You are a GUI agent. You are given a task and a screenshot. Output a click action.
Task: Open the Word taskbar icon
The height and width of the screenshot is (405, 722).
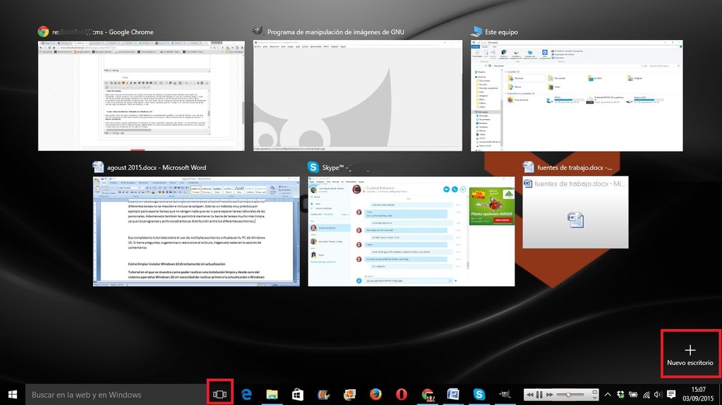click(x=453, y=395)
